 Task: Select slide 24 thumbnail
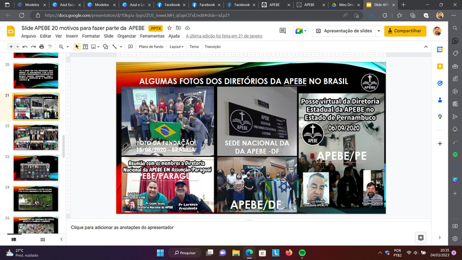click(36, 199)
